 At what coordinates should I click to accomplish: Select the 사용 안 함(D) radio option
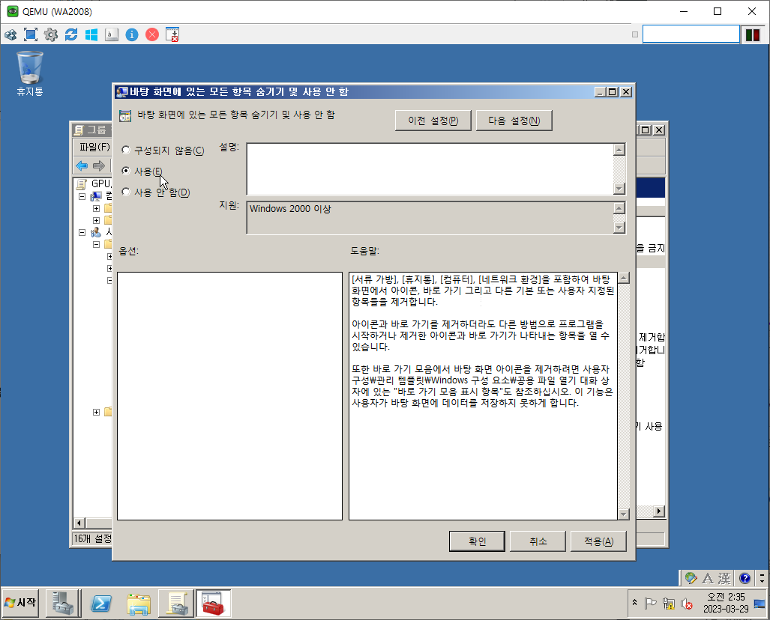[x=126, y=192]
